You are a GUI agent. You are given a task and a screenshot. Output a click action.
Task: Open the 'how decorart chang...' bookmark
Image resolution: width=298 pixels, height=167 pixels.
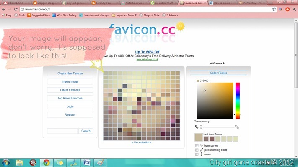click(94, 15)
